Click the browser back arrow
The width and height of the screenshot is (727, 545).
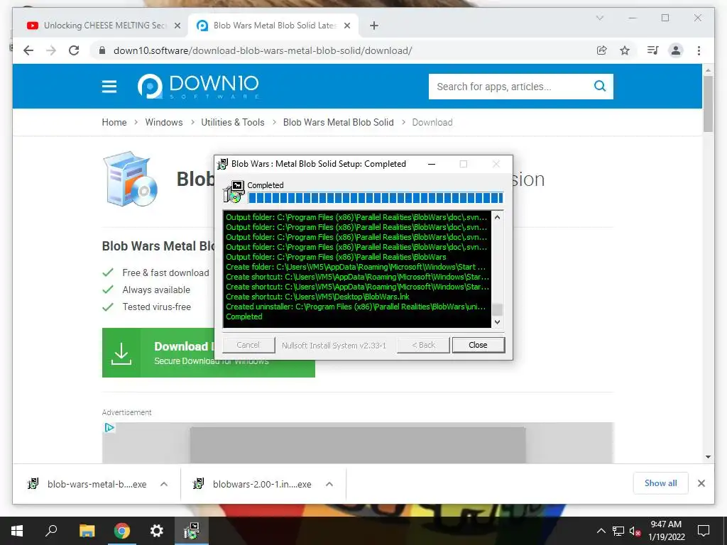[28, 50]
